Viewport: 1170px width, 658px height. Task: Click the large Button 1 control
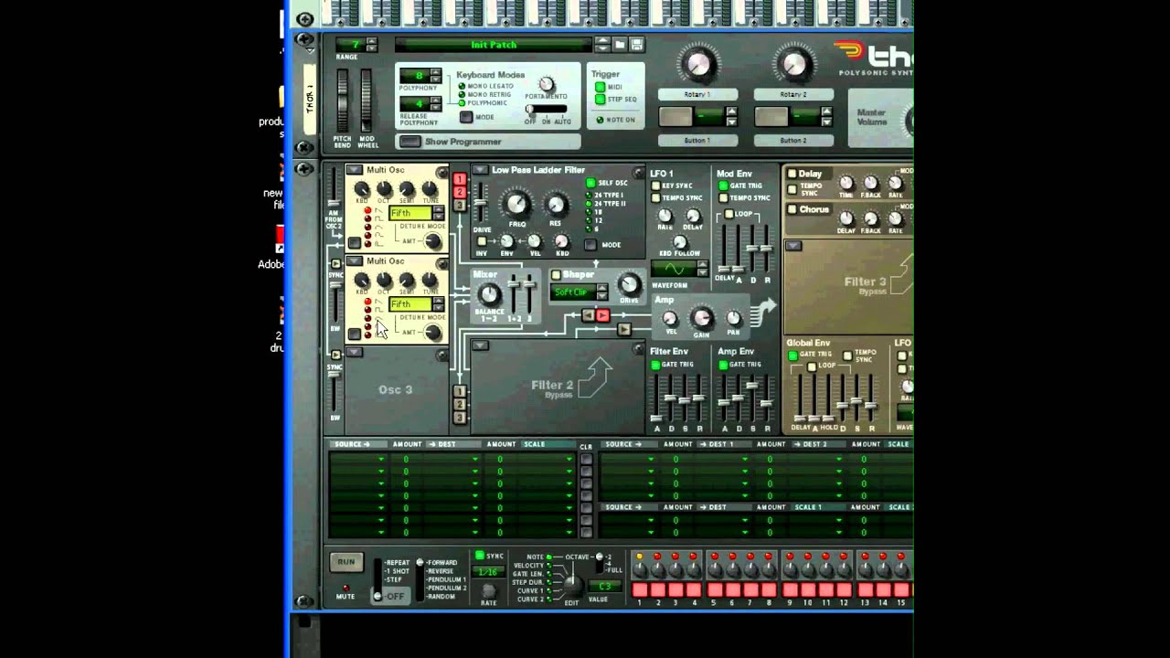[675, 117]
